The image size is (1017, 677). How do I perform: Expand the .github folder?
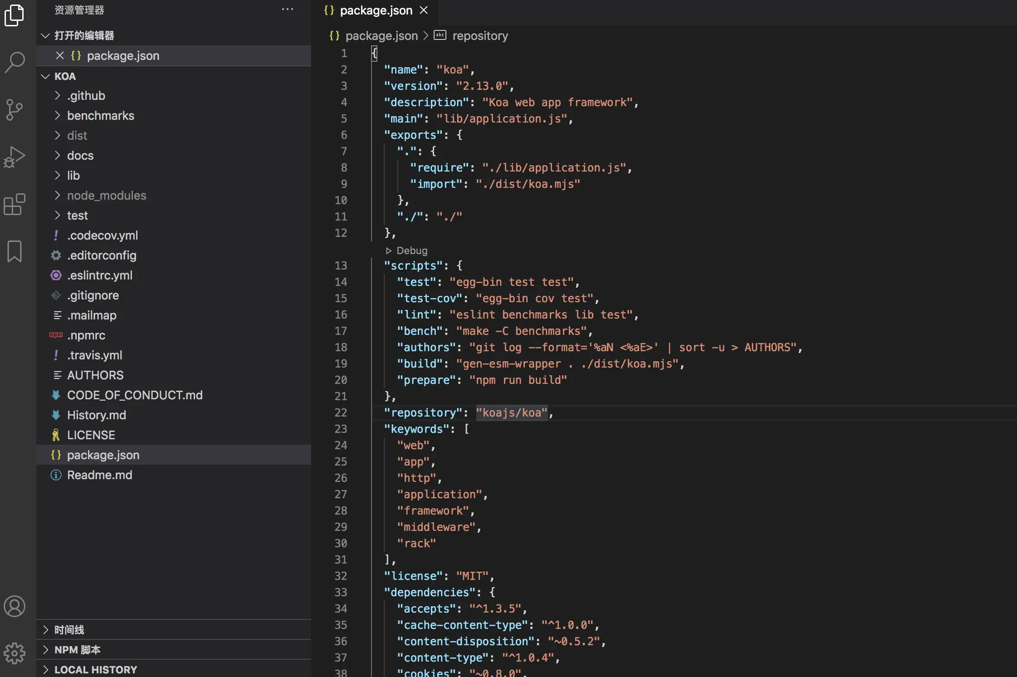86,96
